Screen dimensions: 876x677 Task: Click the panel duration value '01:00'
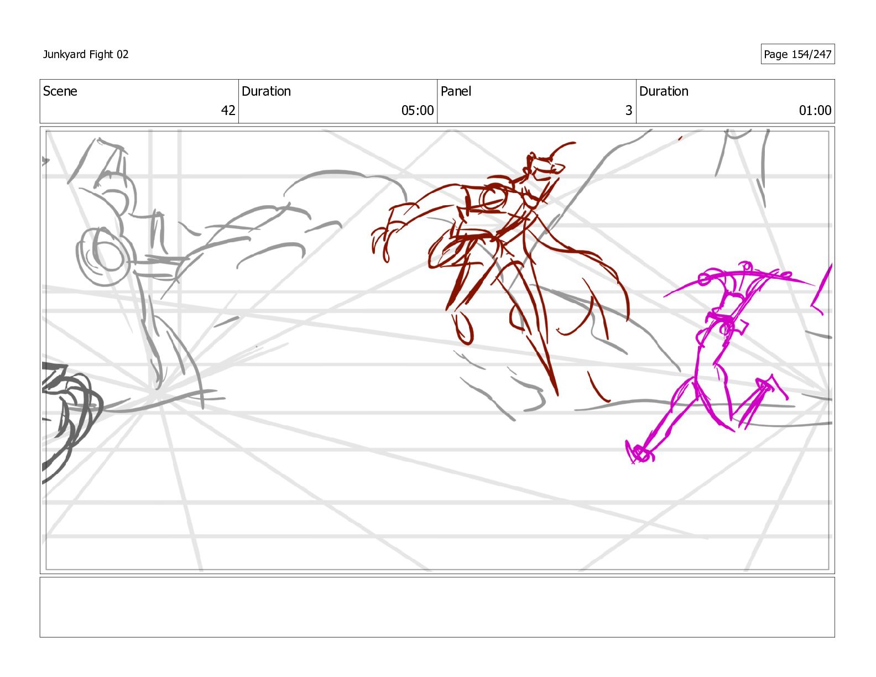tap(815, 111)
